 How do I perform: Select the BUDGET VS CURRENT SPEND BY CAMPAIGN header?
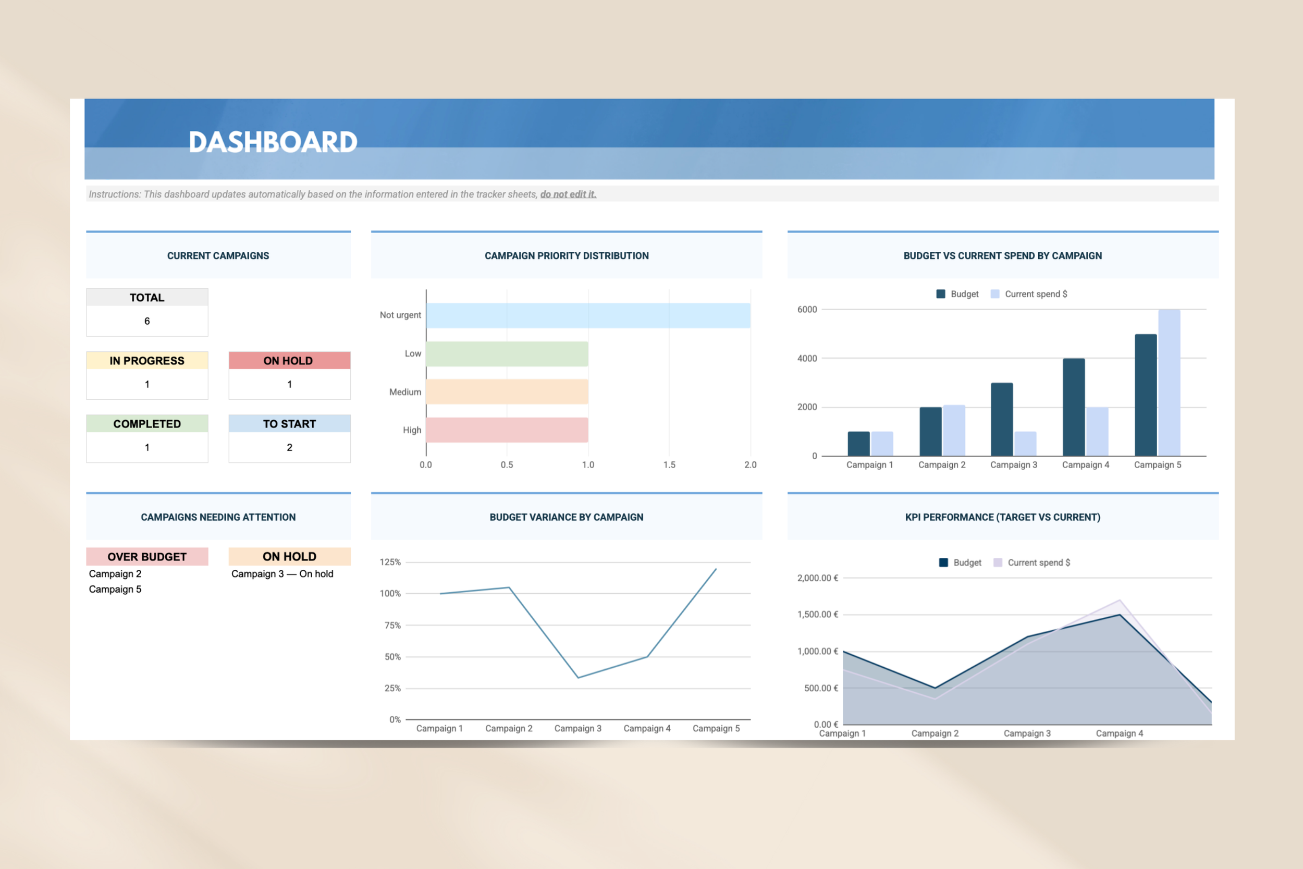[x=1003, y=255]
